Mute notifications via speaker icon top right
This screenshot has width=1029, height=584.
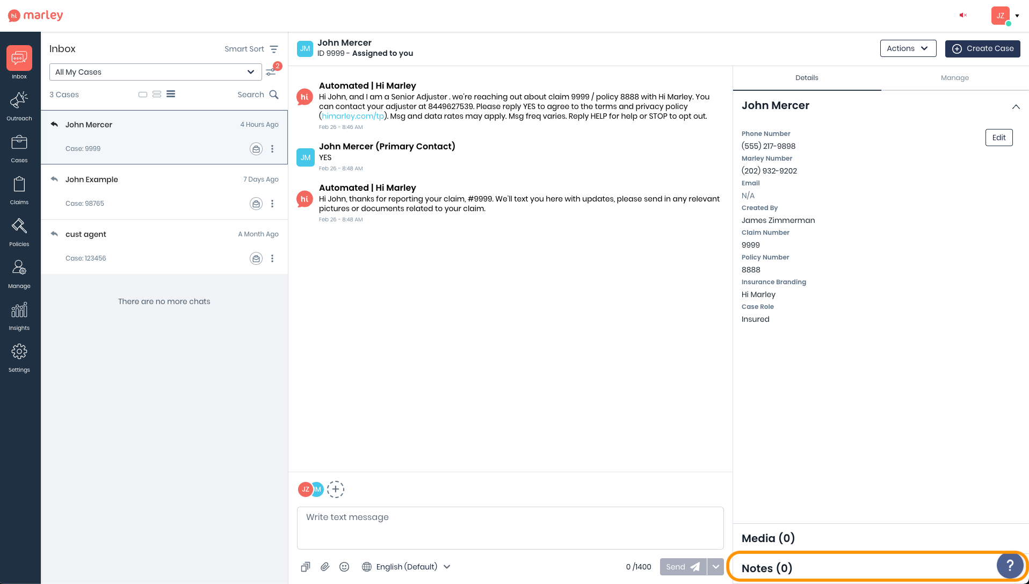[x=963, y=15]
